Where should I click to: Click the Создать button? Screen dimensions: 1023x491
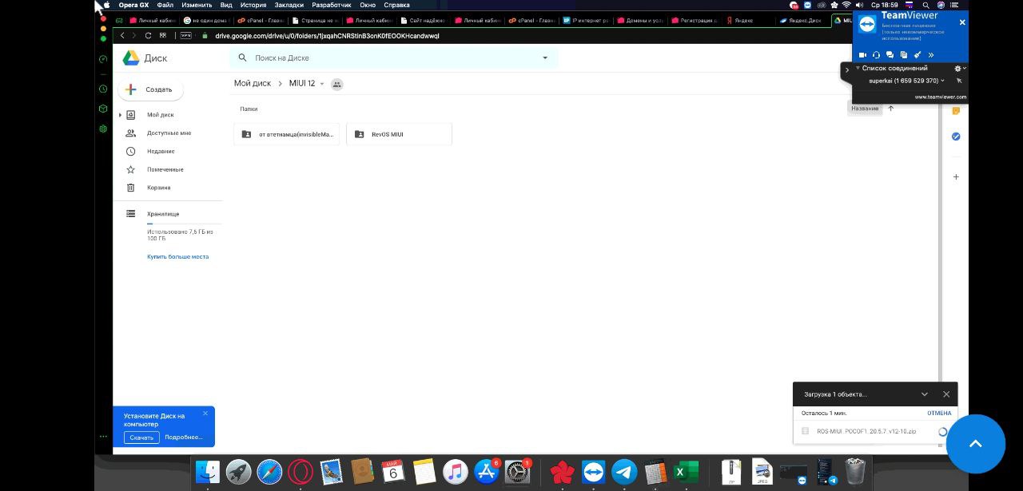150,89
